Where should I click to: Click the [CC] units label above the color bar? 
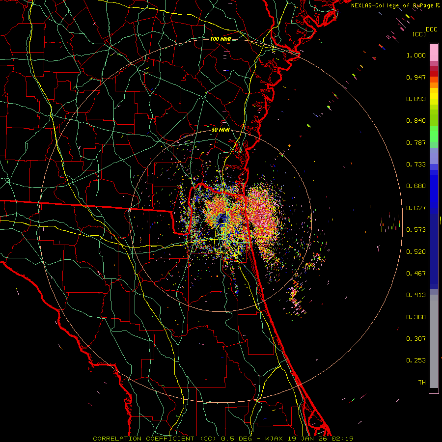[x=419, y=34]
